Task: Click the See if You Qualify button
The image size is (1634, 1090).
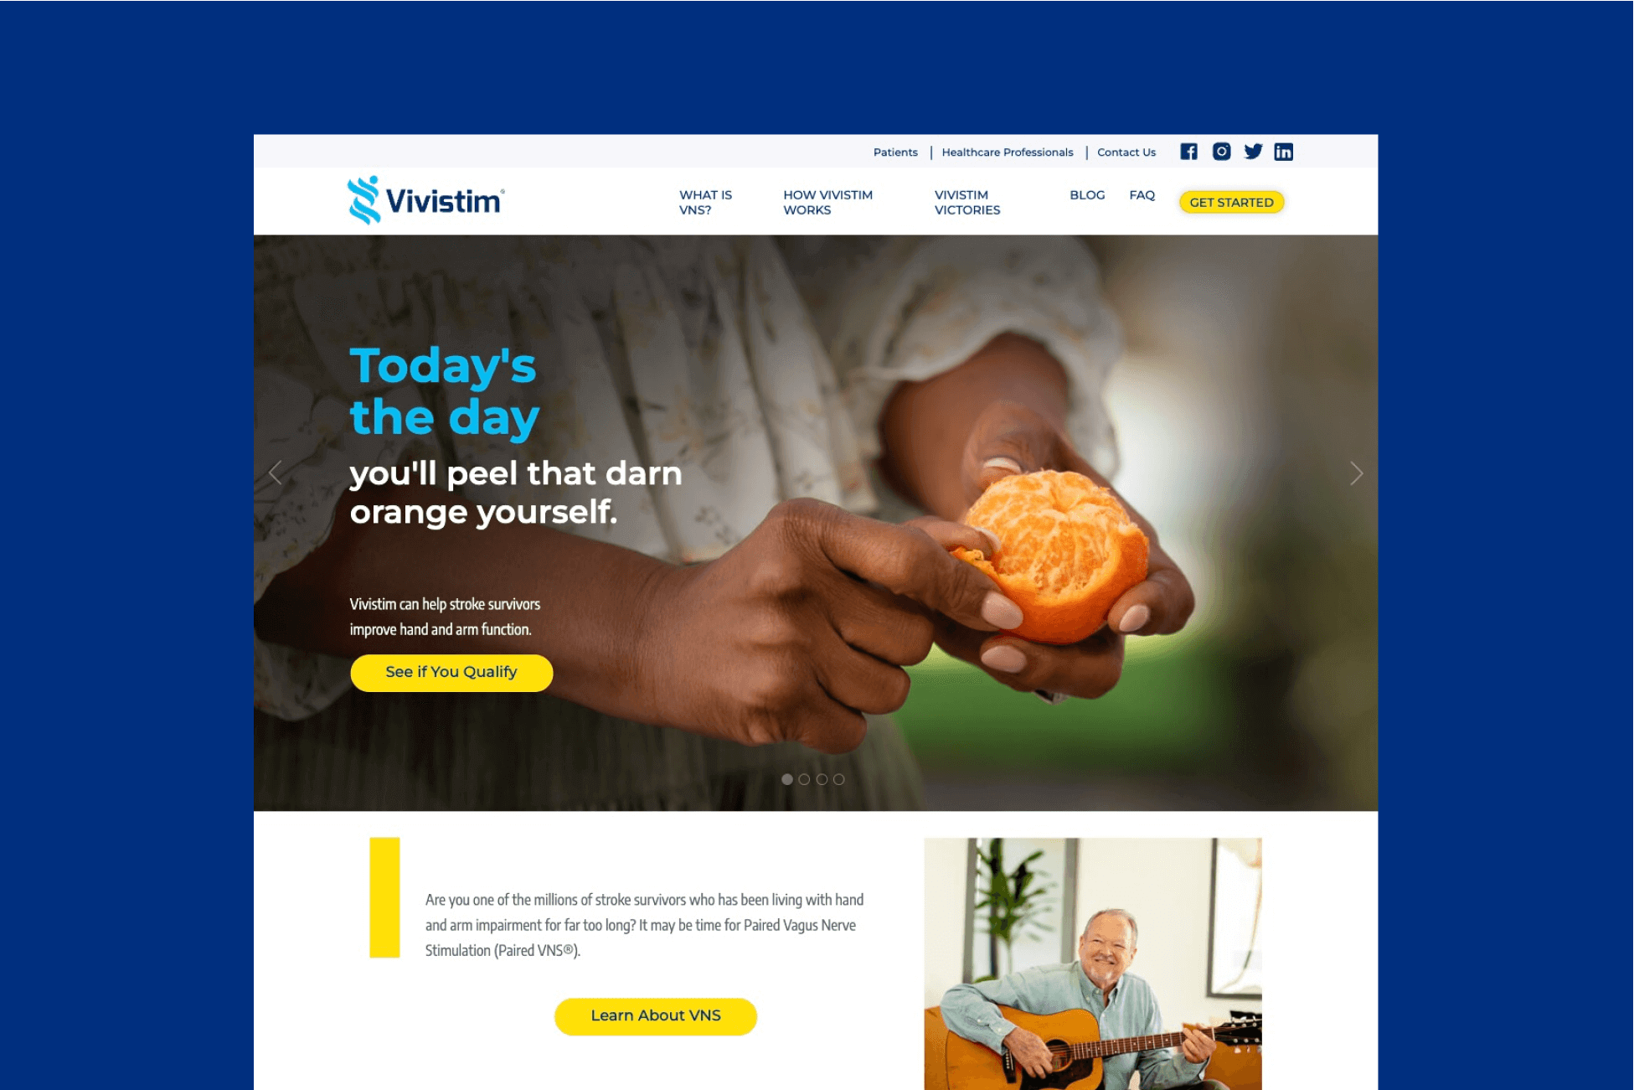Action: click(x=452, y=672)
